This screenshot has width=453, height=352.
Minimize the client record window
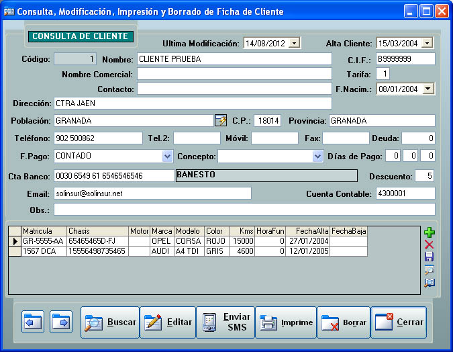coord(411,11)
